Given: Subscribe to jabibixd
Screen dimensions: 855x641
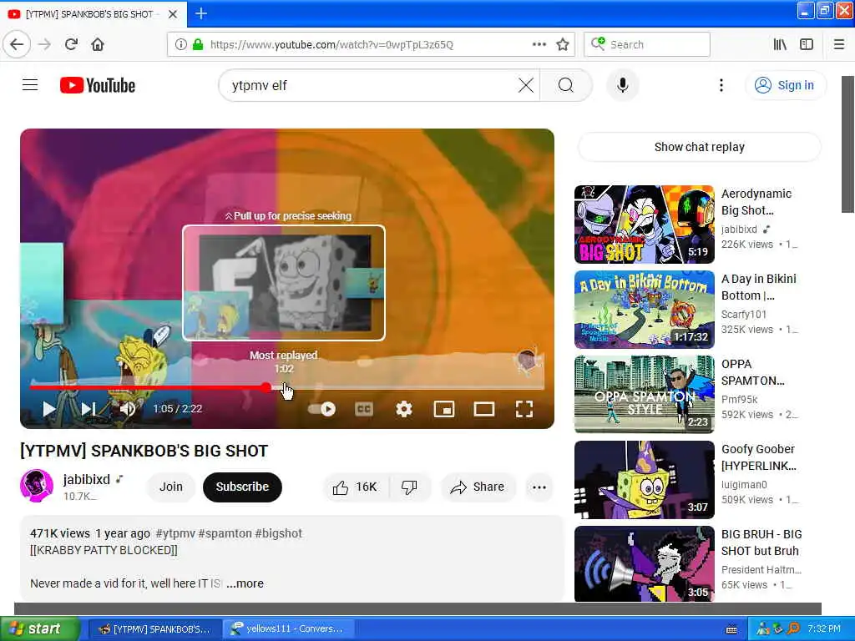Looking at the screenshot, I should pyautogui.click(x=242, y=487).
